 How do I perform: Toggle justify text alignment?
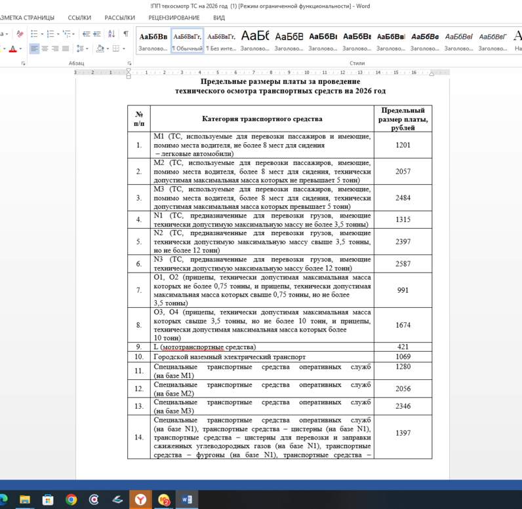65,48
